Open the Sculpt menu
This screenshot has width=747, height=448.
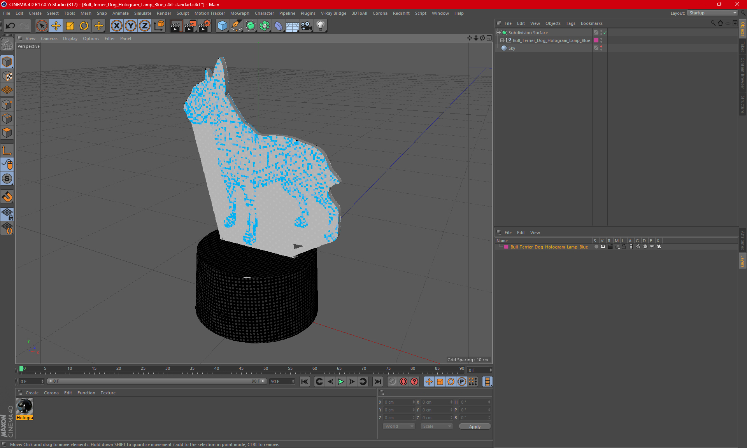[x=182, y=13]
